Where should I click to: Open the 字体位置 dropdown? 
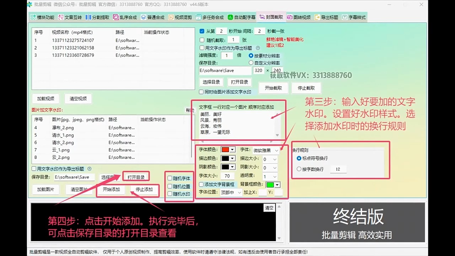point(231,192)
